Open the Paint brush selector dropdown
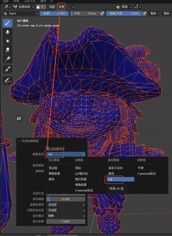The image size is (172, 236). point(20,13)
